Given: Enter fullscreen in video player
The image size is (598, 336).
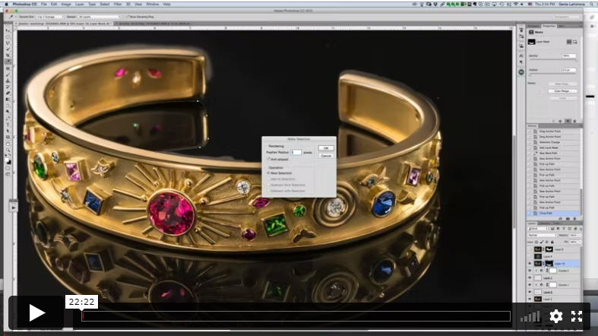Looking at the screenshot, I should pos(576,315).
